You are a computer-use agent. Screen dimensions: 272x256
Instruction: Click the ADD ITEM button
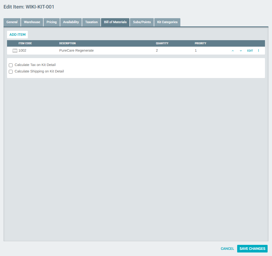coord(17,34)
